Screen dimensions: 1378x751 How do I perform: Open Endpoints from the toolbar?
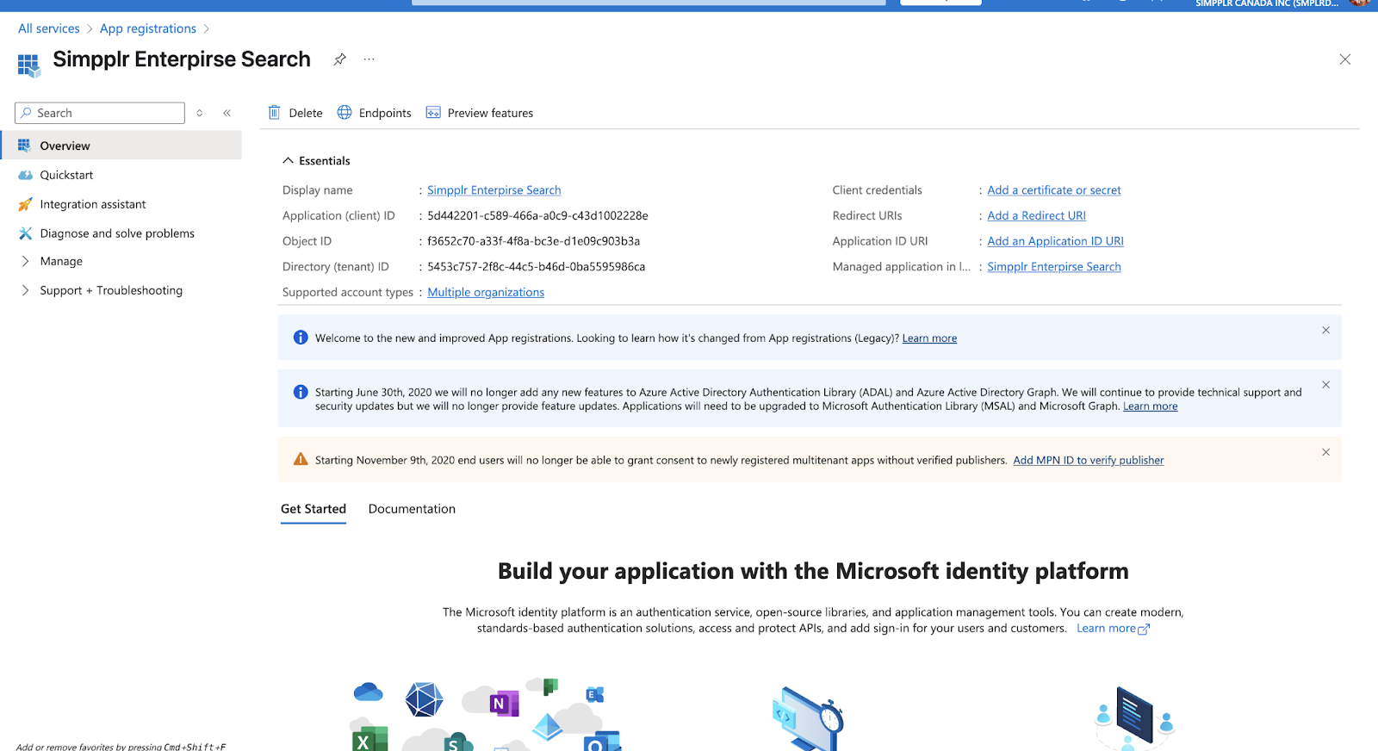tap(374, 113)
